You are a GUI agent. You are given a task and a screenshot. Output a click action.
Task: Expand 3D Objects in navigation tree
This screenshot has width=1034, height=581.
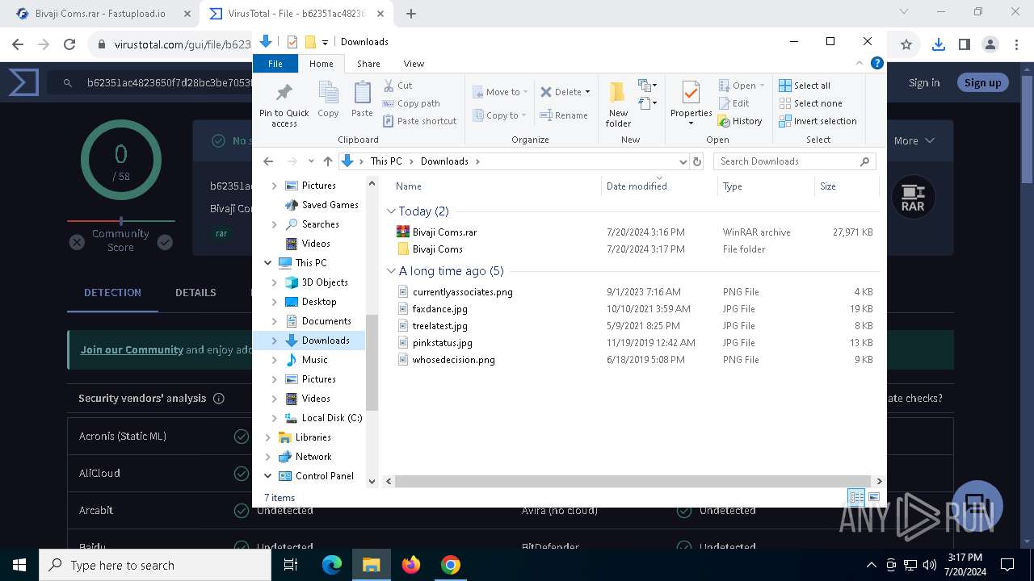pos(275,282)
